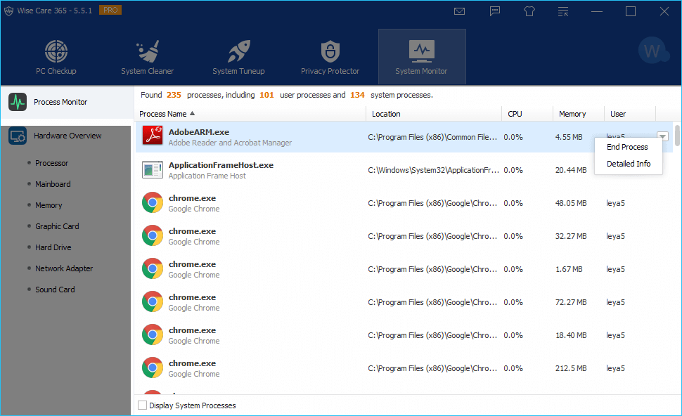Click the user avatar W icon
The width and height of the screenshot is (682, 416).
coord(652,51)
